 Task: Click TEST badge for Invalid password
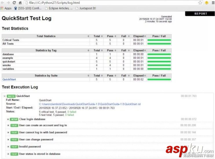pyautogui.click(x=14, y=147)
